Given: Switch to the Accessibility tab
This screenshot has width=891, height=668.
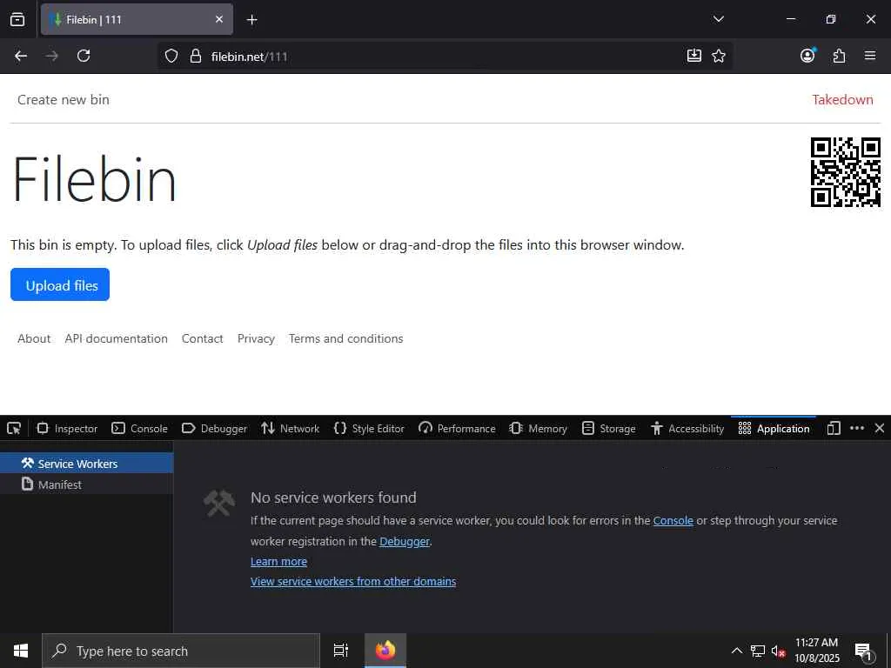Looking at the screenshot, I should click(687, 428).
